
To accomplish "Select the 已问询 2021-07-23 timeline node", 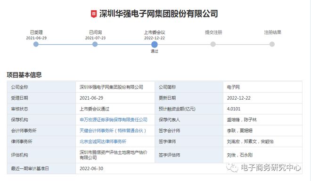I will (95, 44).
